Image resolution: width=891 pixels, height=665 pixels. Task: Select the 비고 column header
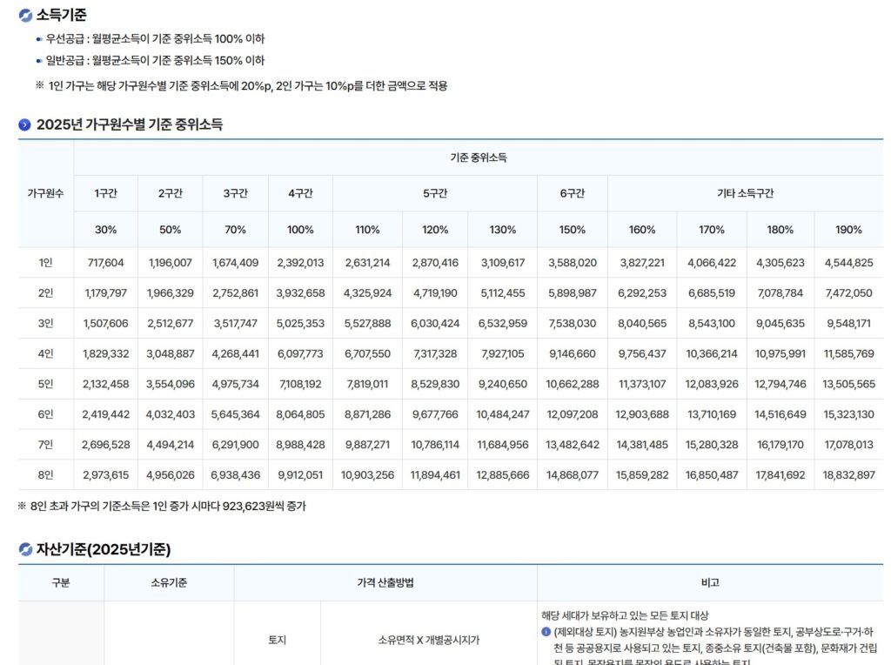pyautogui.click(x=709, y=583)
